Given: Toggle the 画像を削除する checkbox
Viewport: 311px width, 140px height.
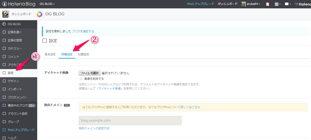Looking at the screenshot, I should [x=81, y=79].
